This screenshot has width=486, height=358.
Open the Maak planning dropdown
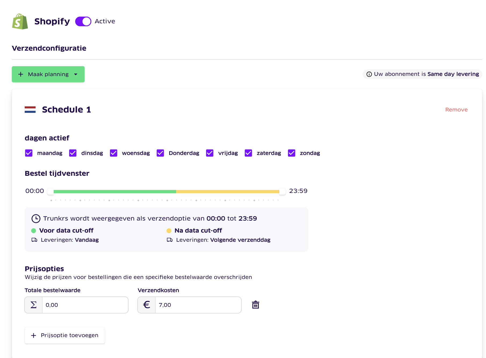48,74
